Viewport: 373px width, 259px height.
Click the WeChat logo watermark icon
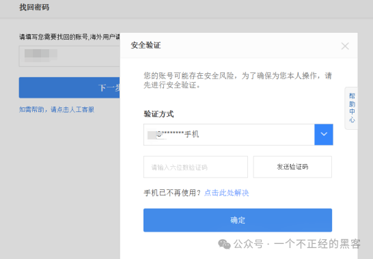coord(224,244)
